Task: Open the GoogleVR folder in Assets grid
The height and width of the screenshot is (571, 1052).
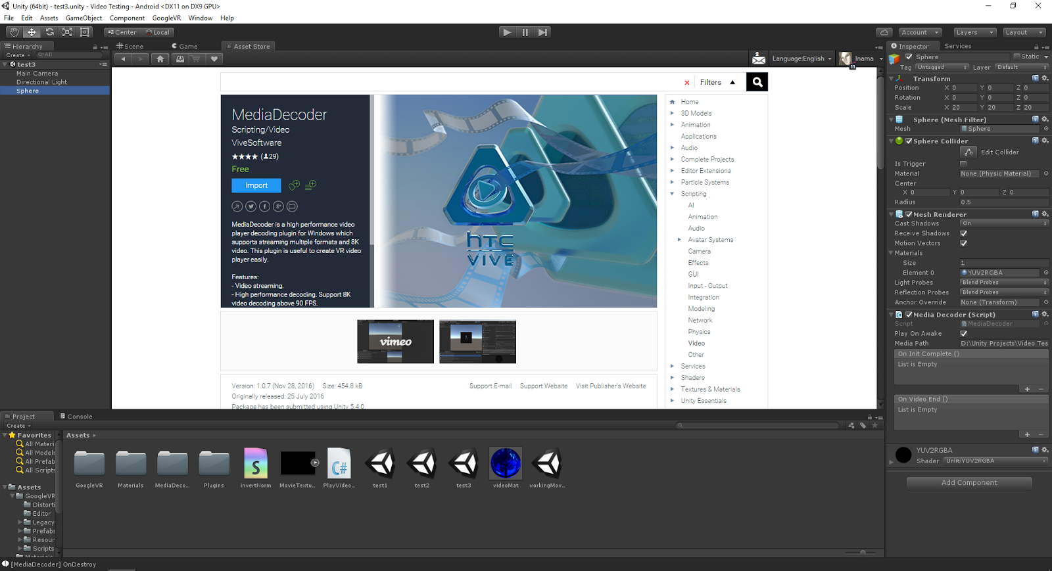Action: coord(89,468)
